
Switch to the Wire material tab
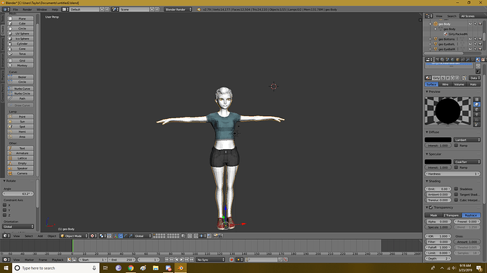[445, 84]
